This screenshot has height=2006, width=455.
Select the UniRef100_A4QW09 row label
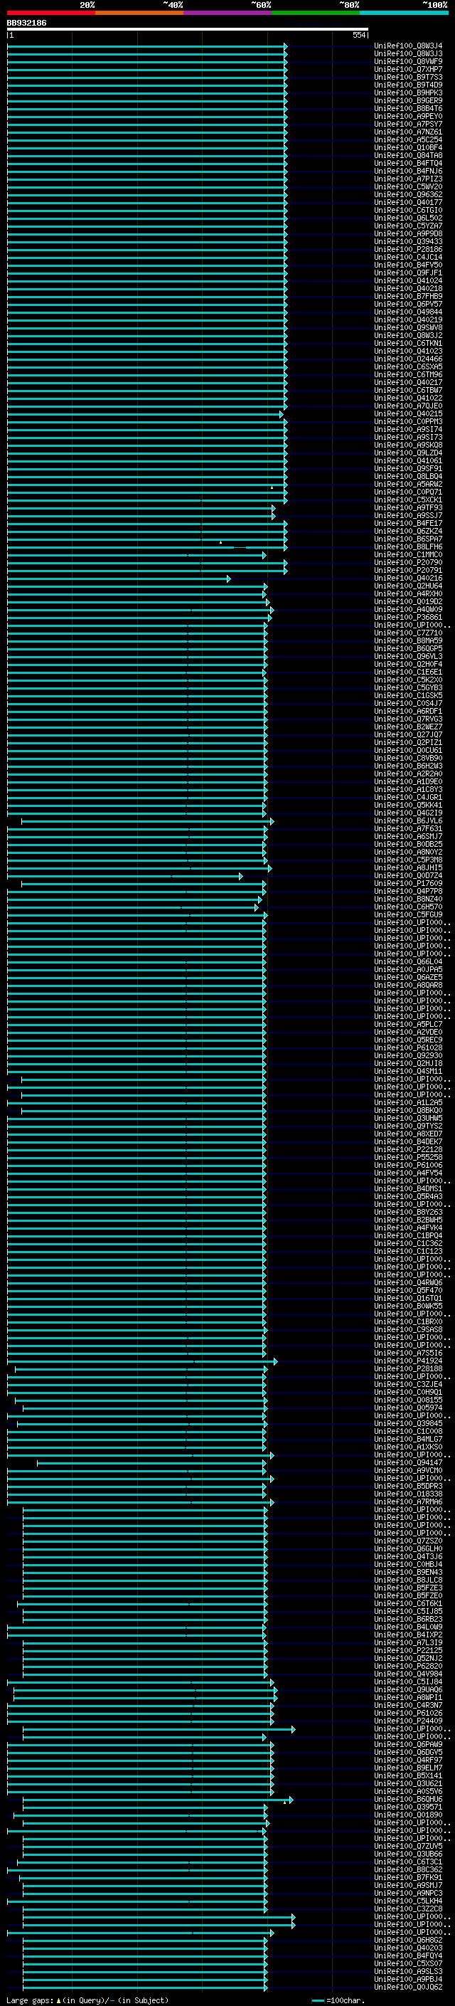408,610
